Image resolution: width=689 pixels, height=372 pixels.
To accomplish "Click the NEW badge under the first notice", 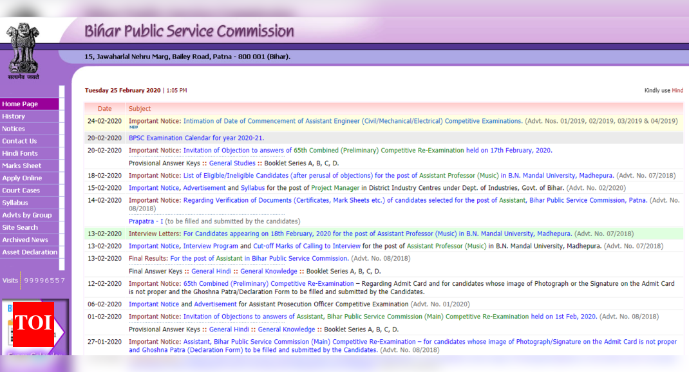I will tap(133, 127).
